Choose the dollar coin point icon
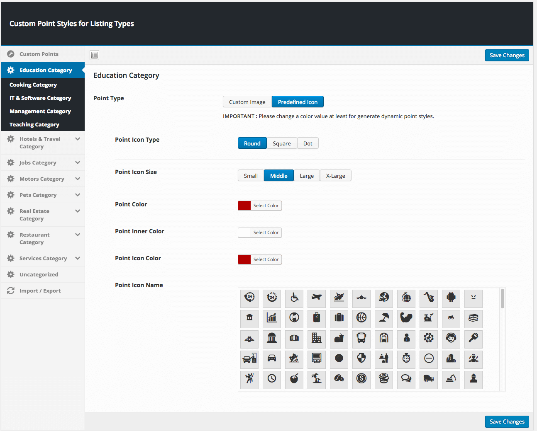The width and height of the screenshot is (537, 431). [361, 379]
